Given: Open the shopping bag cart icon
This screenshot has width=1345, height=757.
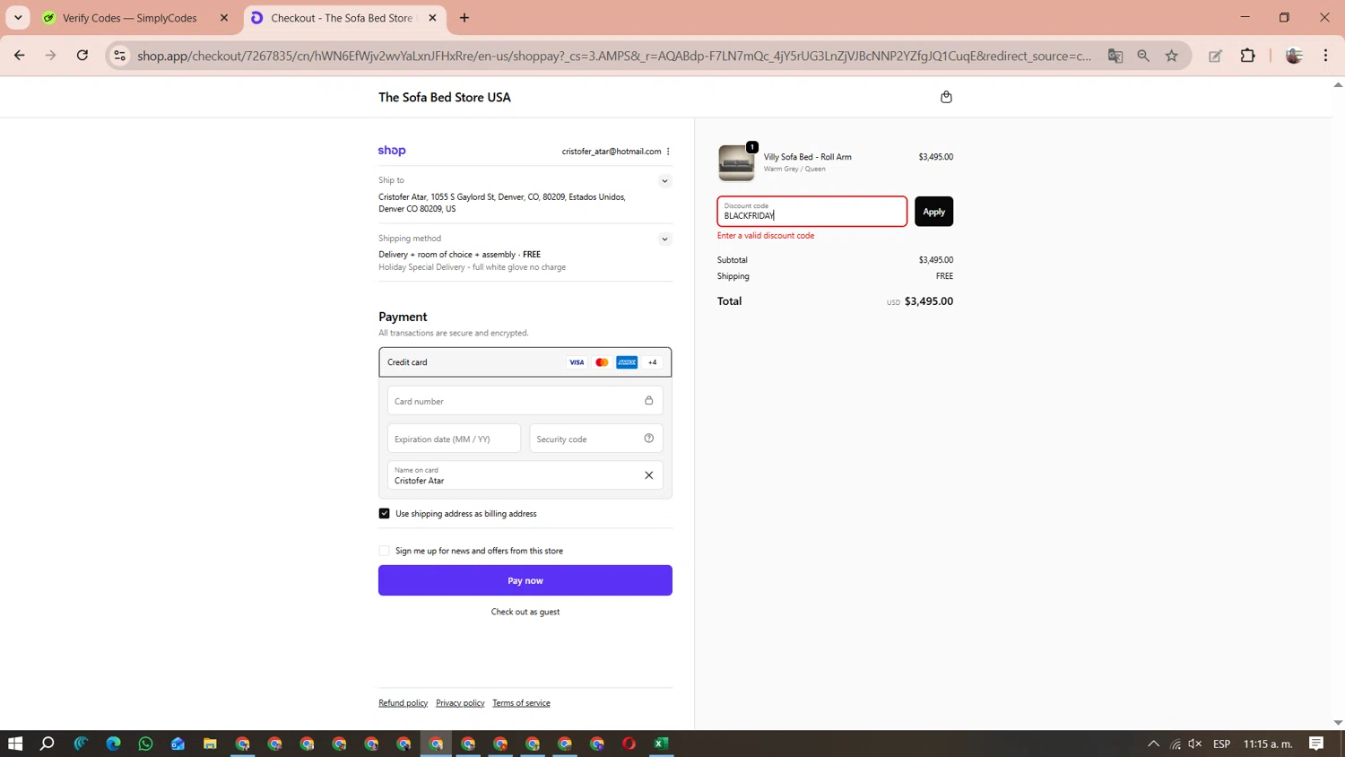Looking at the screenshot, I should [x=946, y=97].
